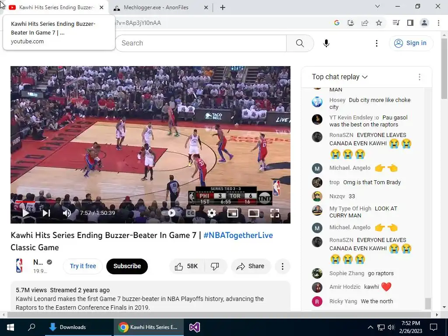Switch to Mechlogger.exe - AnonFiles tab

point(156,8)
